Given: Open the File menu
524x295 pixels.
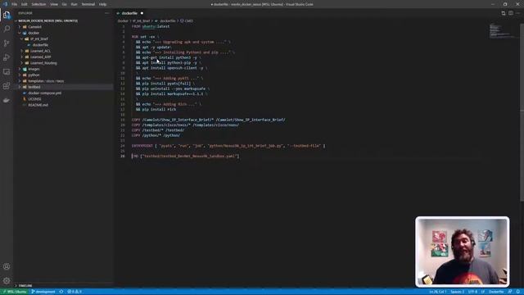Looking at the screenshot, I should [x=15, y=4].
